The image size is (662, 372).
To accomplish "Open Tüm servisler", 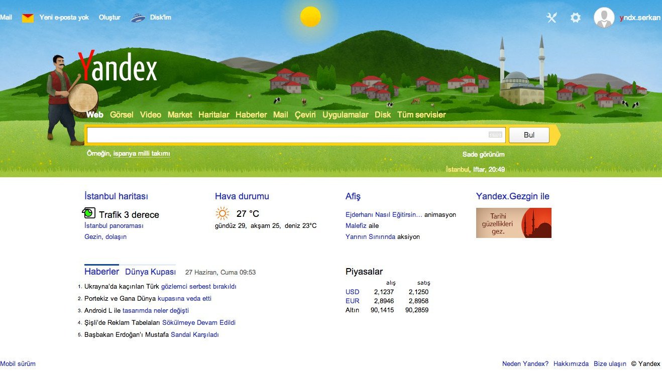I will 421,114.
